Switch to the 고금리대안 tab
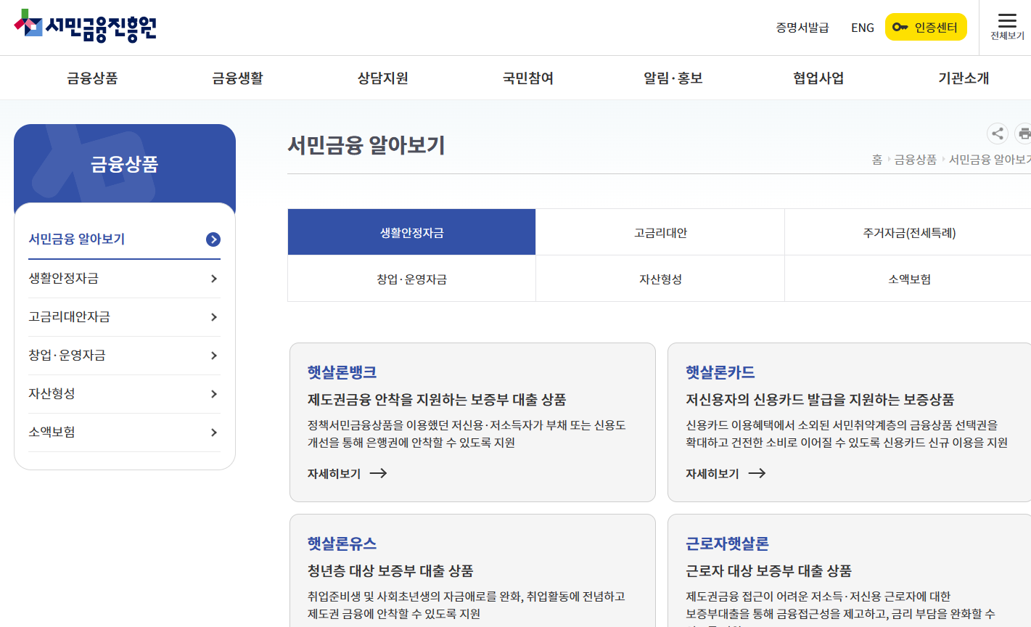Screen dimensions: 1031x627 coord(659,231)
